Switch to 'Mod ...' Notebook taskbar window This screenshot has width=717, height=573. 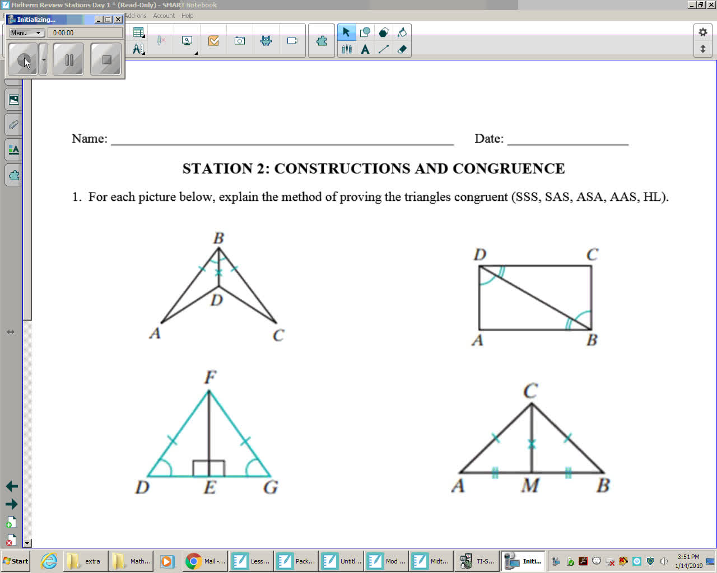tap(387, 561)
